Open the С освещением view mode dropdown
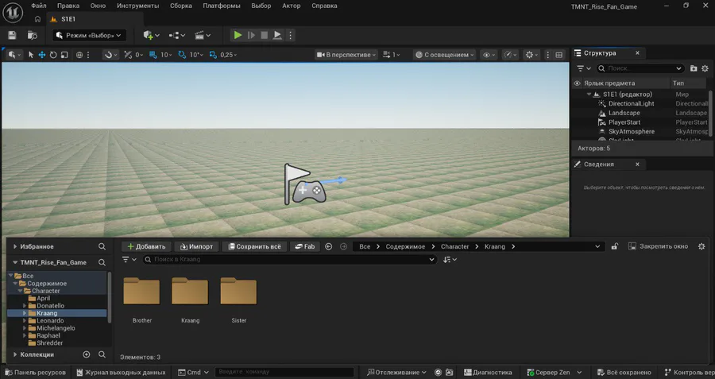 pos(444,55)
